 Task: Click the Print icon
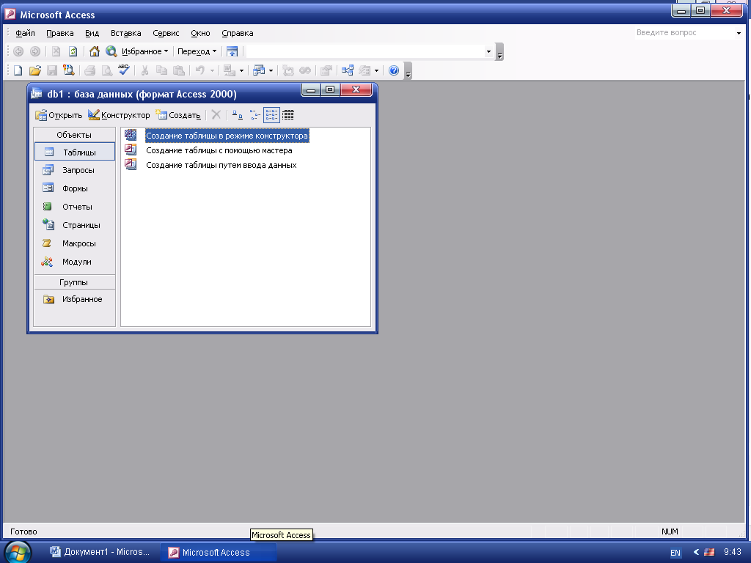pos(89,70)
